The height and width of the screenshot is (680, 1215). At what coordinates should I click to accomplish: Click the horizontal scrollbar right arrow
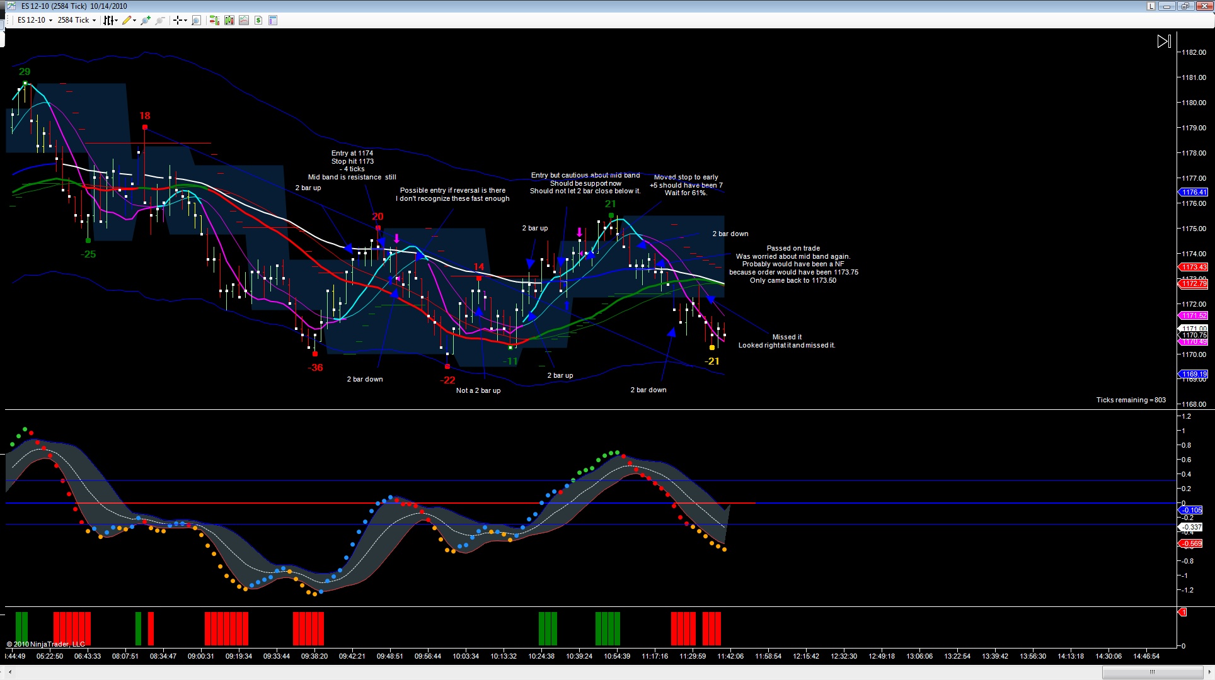click(x=1209, y=672)
